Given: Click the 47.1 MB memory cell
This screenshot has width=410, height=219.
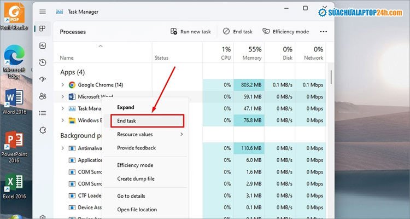Looking at the screenshot, I should pyautogui.click(x=249, y=108).
